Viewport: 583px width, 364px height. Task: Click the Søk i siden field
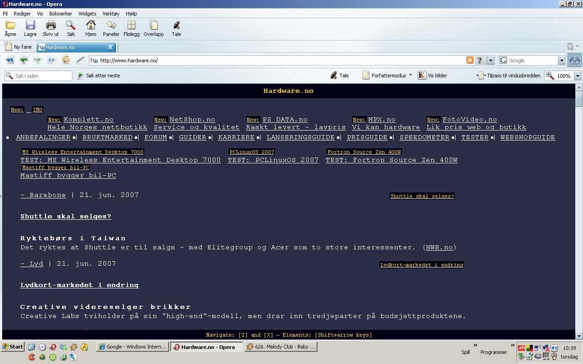click(x=38, y=76)
